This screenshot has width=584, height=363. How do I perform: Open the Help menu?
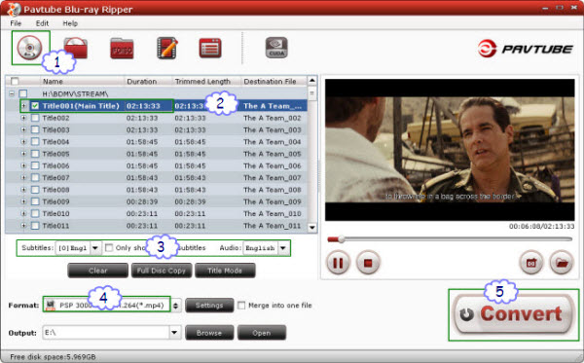tap(70, 23)
